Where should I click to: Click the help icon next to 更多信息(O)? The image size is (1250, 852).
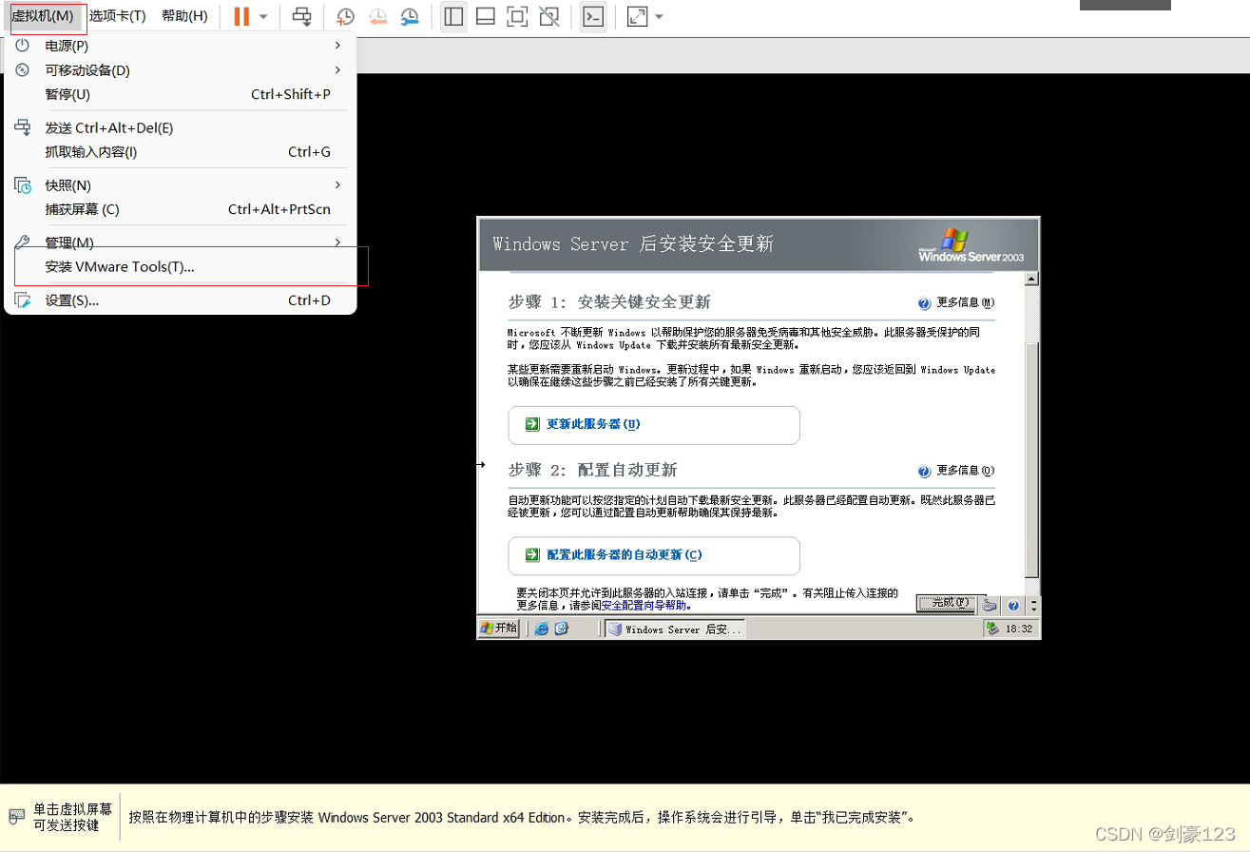pos(924,471)
